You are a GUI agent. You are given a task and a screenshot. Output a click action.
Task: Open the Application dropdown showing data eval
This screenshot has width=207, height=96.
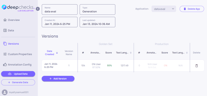164,9
